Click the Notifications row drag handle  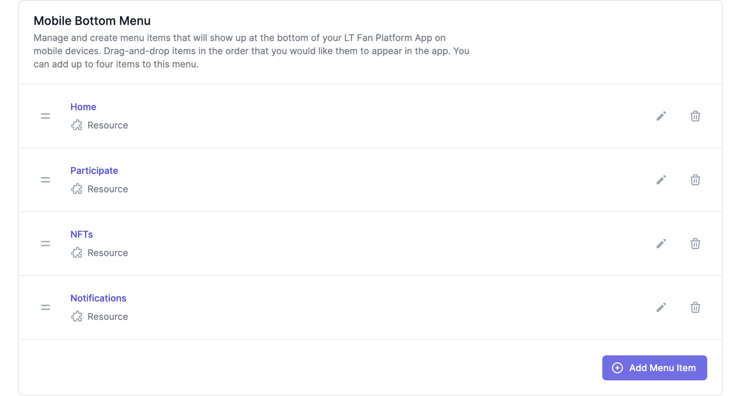tap(45, 307)
